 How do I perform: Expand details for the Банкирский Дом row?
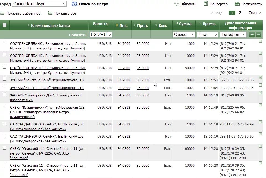click(260, 93)
